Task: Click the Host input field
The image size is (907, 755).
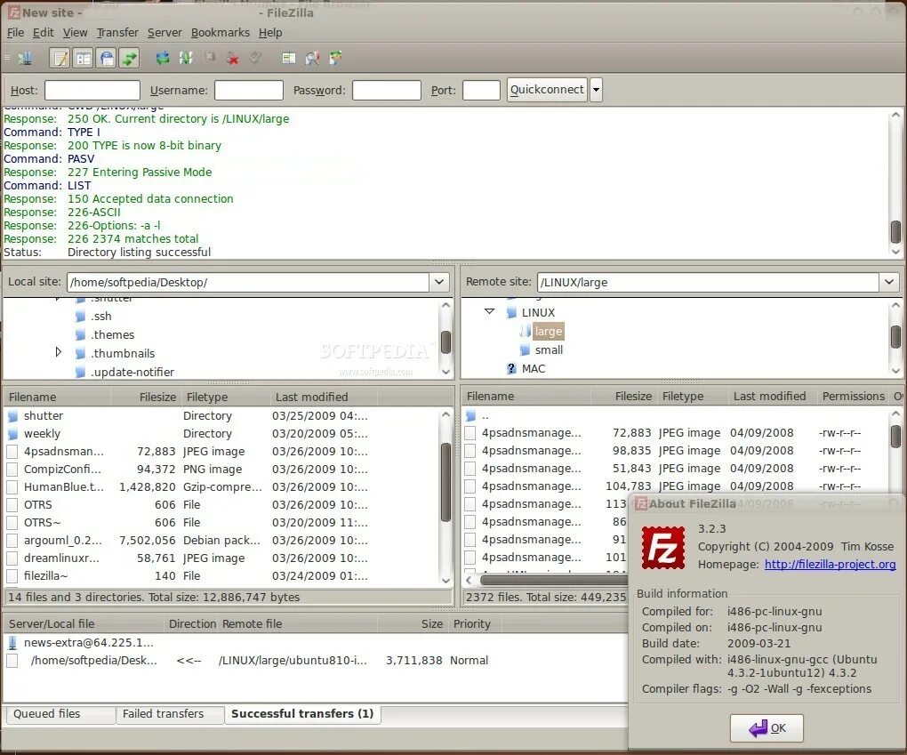Action: pyautogui.click(x=92, y=90)
